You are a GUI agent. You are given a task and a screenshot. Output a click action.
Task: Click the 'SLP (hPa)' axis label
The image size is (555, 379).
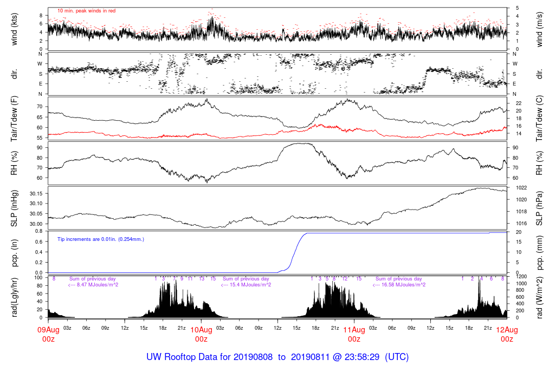(539, 208)
